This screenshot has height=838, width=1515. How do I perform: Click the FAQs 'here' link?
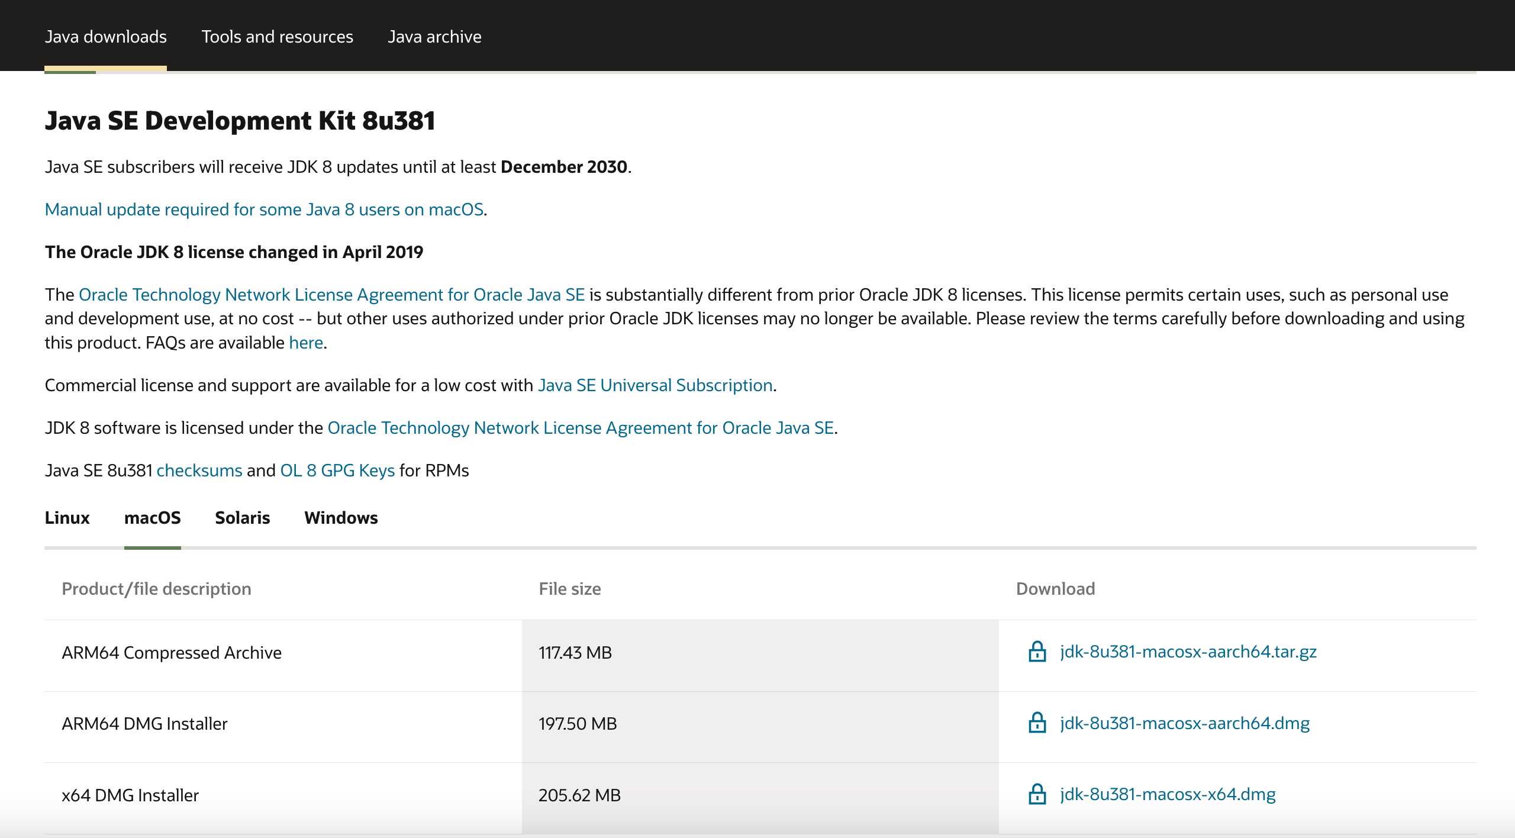(x=305, y=343)
